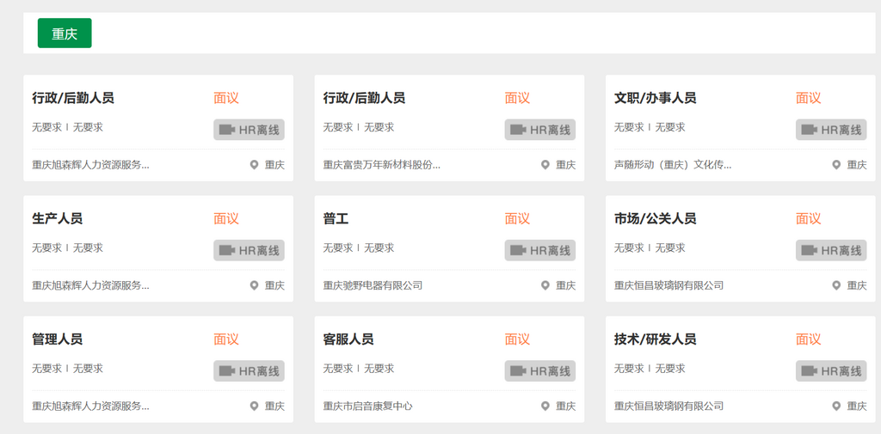Click location pin icon on 技术/研发人员 card
The image size is (881, 434).
(x=835, y=406)
